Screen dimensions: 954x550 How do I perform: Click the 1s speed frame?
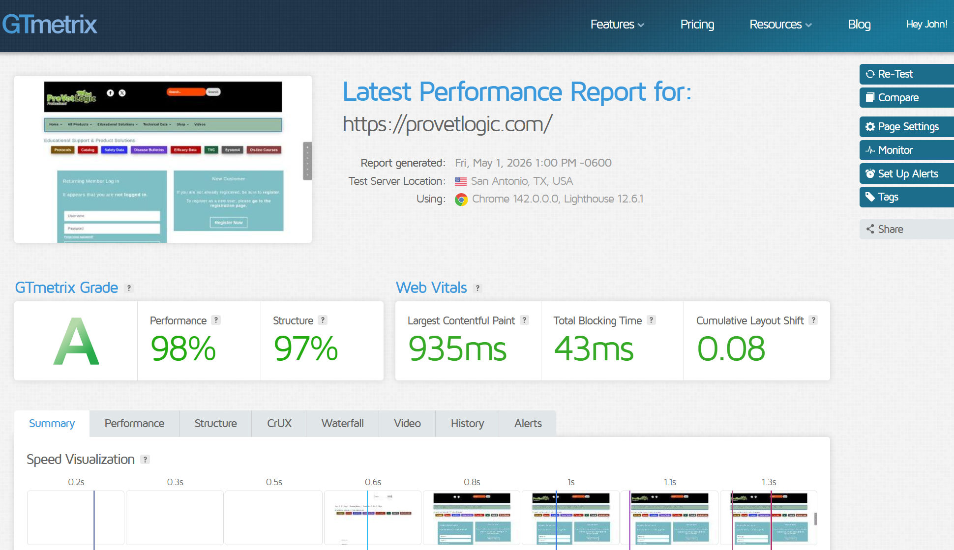pos(570,518)
